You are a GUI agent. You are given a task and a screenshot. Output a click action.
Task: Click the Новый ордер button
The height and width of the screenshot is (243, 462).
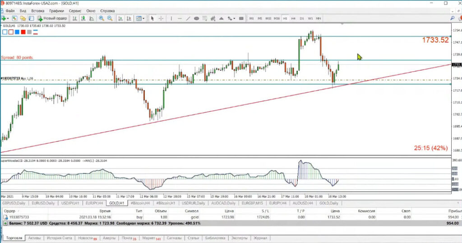(52, 18)
